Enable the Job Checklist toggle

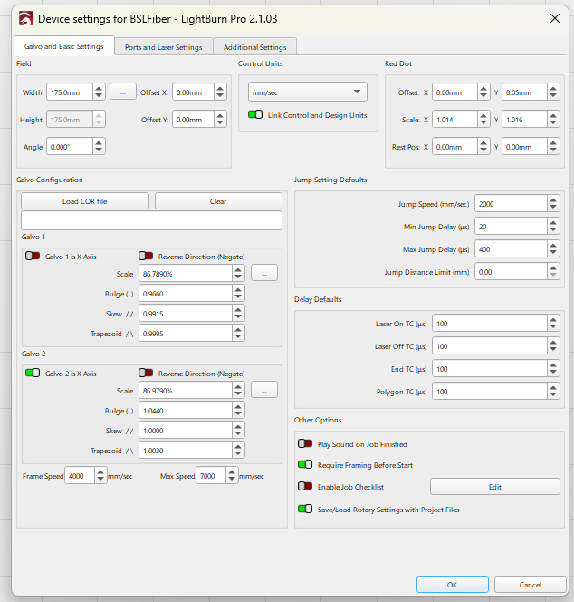point(305,486)
